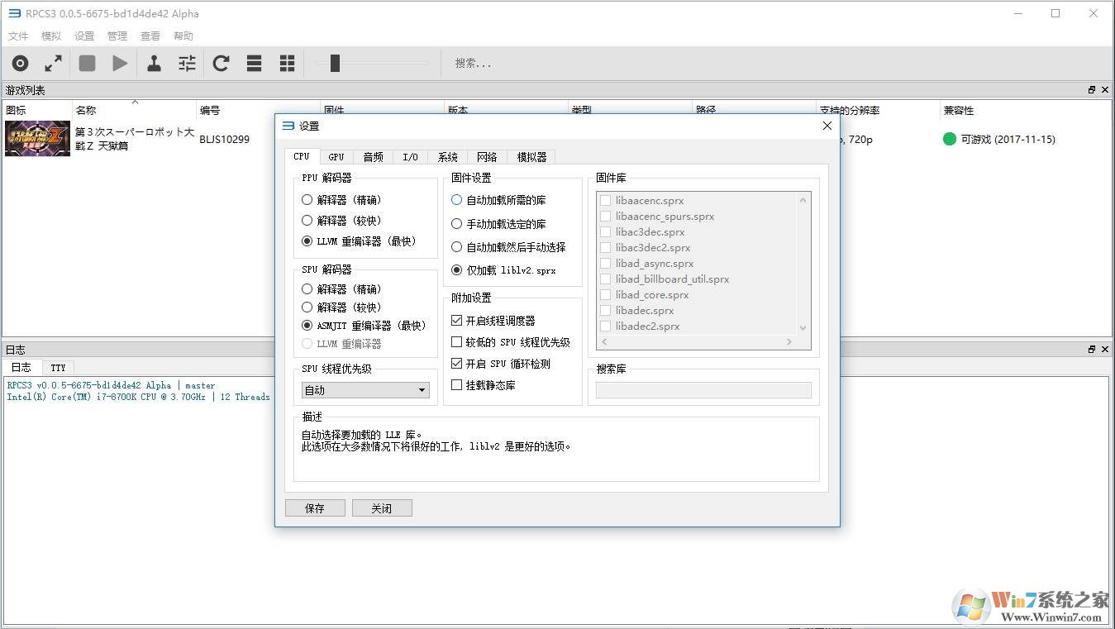The width and height of the screenshot is (1115, 629).
Task: Switch to the GPU settings tab
Action: (x=336, y=156)
